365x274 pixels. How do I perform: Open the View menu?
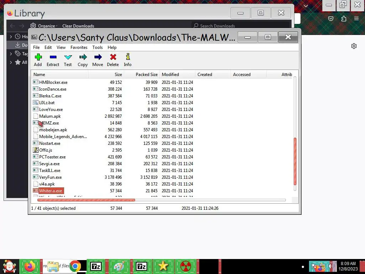pos(61,47)
